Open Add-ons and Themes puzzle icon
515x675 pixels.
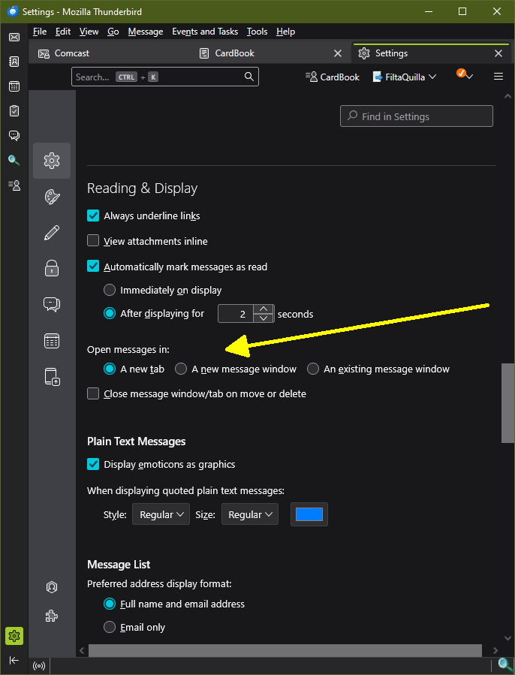[52, 616]
